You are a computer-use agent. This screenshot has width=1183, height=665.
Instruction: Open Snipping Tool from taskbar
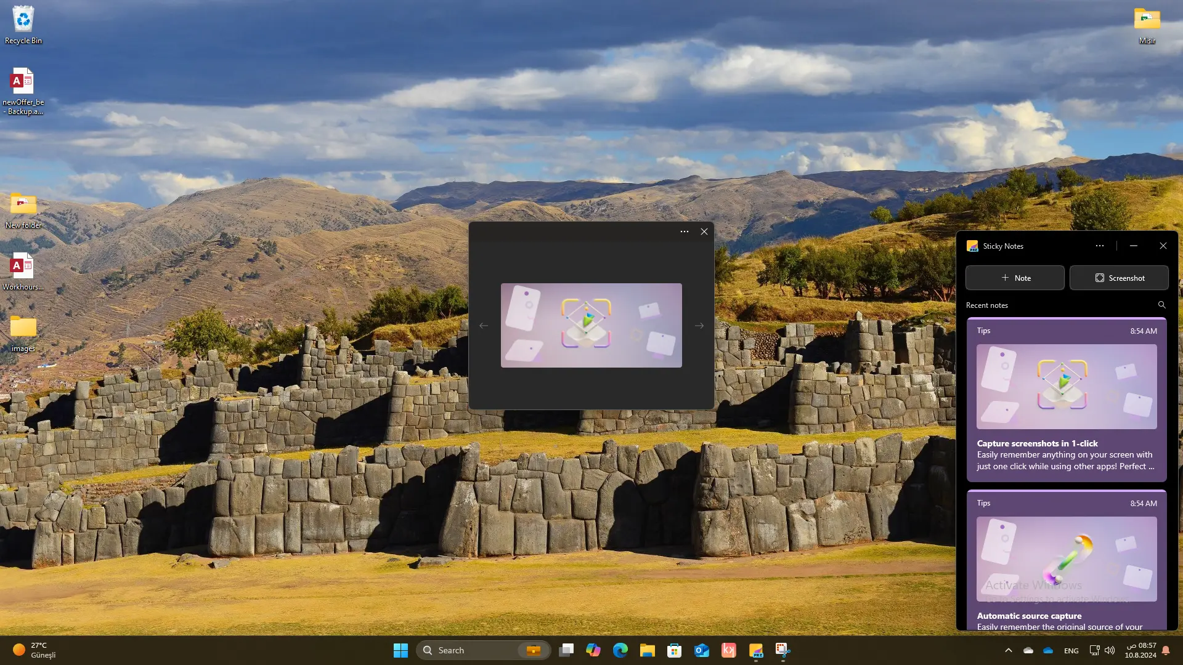coord(783,650)
